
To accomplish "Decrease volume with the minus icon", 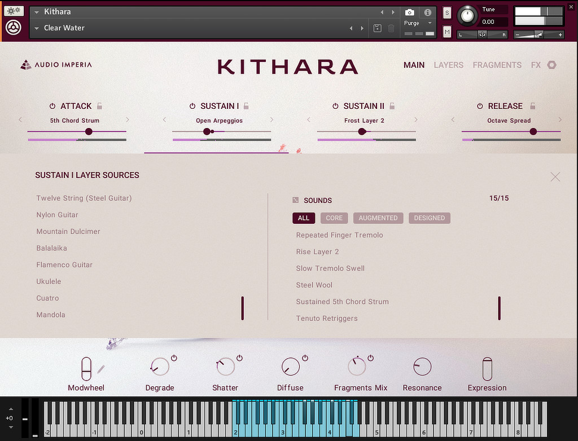I will pos(518,34).
